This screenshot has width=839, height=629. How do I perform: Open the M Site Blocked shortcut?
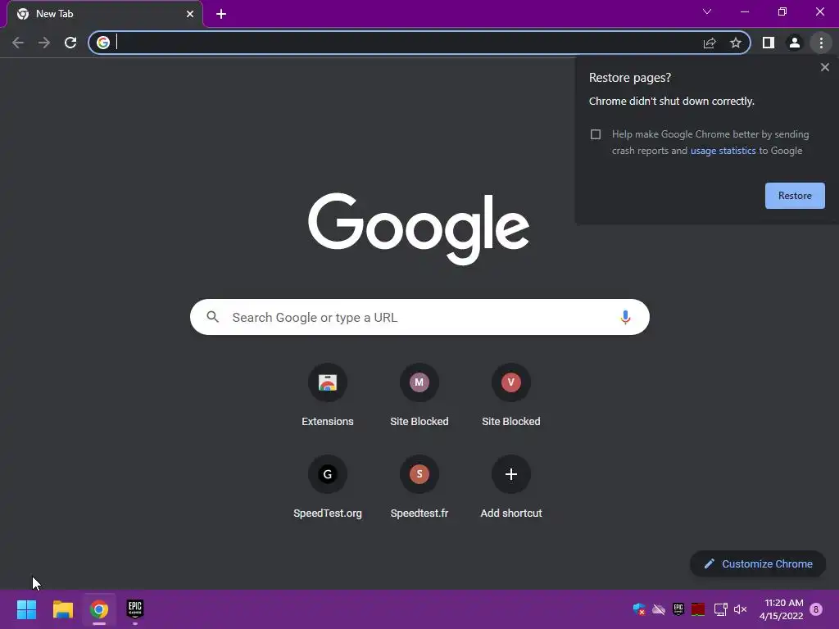pos(419,396)
